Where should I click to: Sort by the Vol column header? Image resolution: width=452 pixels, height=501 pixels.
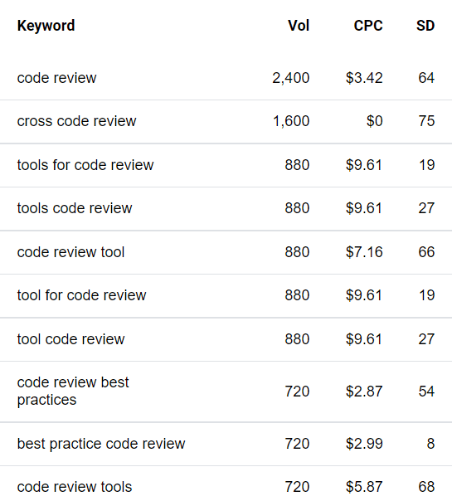coord(299,26)
